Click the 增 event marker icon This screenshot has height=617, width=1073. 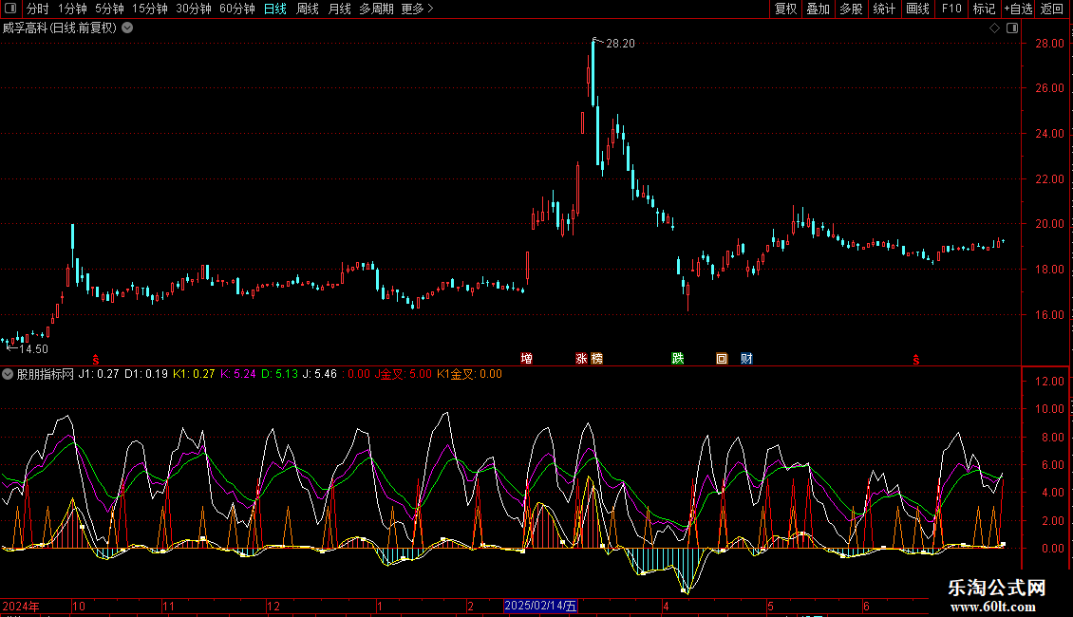coord(526,359)
